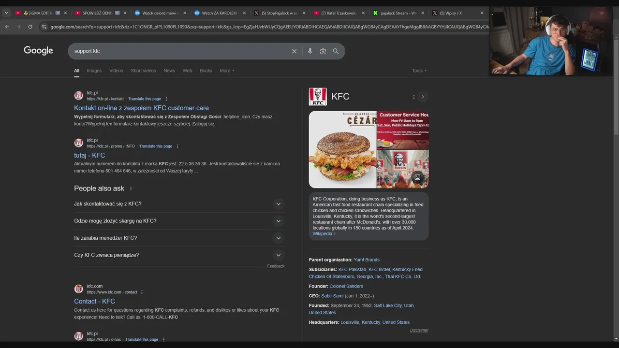Open the three-dot menu next to People also ask
619x348 pixels.
(131, 188)
